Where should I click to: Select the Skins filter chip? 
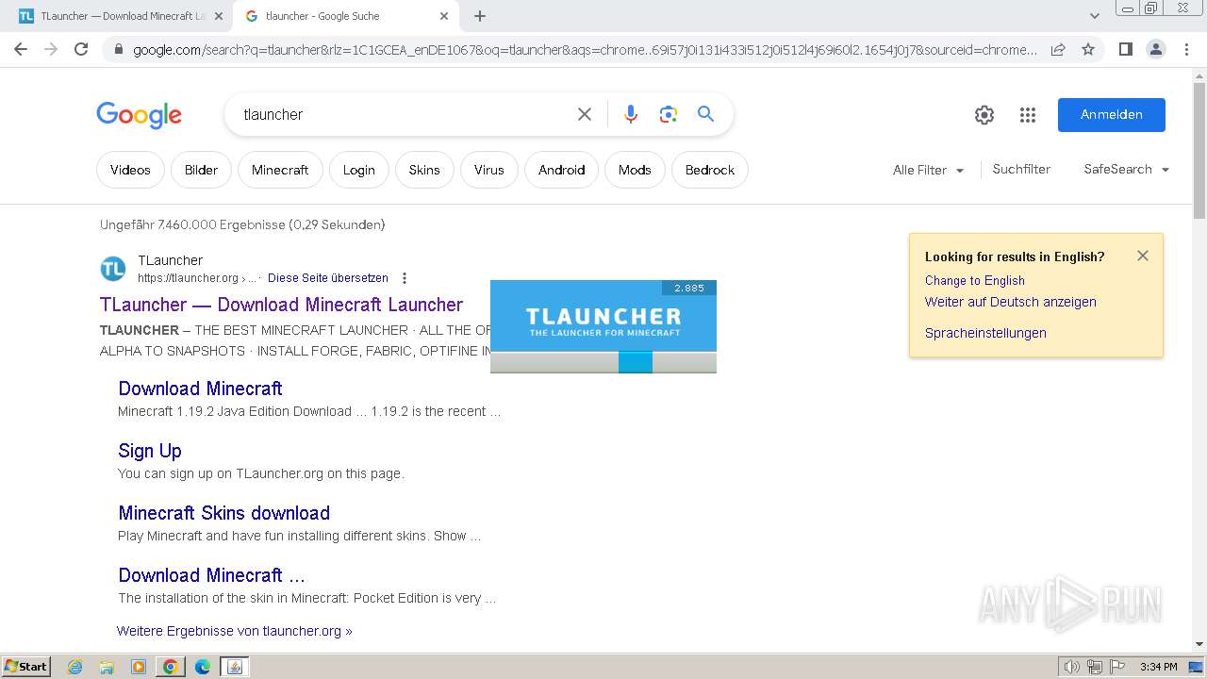(424, 170)
